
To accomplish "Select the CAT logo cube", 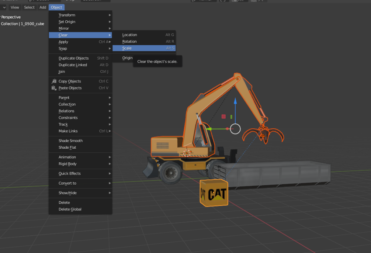I will [213, 193].
